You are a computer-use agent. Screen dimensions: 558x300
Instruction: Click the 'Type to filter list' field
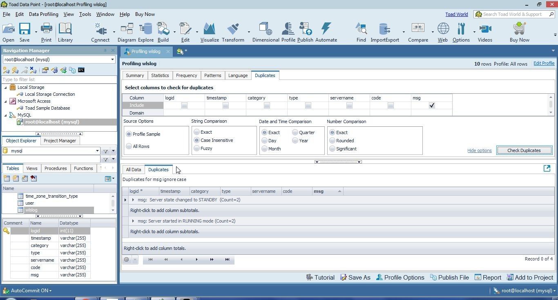pos(59,79)
